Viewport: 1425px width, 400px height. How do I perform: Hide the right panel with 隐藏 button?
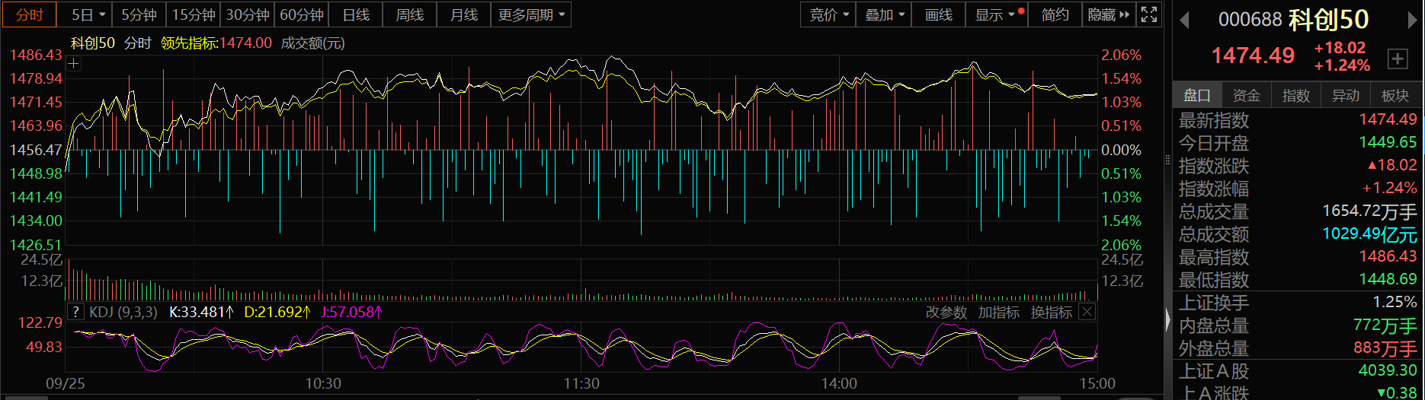(1108, 14)
